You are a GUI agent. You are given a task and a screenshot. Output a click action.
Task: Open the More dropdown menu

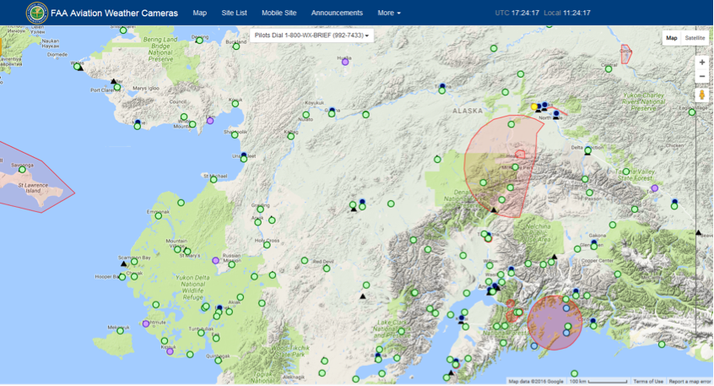(388, 13)
